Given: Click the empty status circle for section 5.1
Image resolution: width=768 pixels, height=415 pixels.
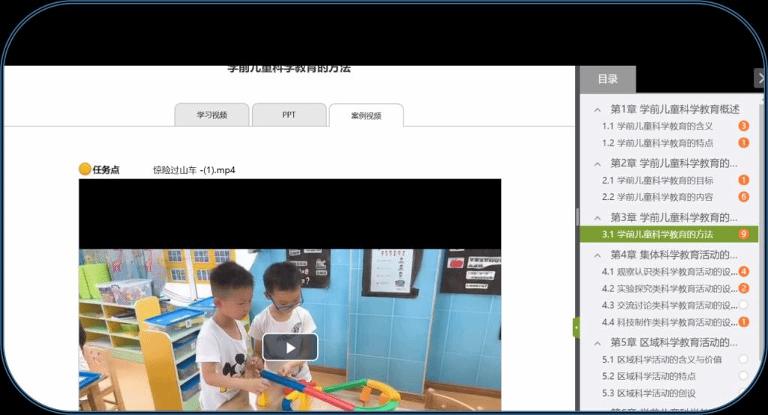Looking at the screenshot, I should [743, 360].
